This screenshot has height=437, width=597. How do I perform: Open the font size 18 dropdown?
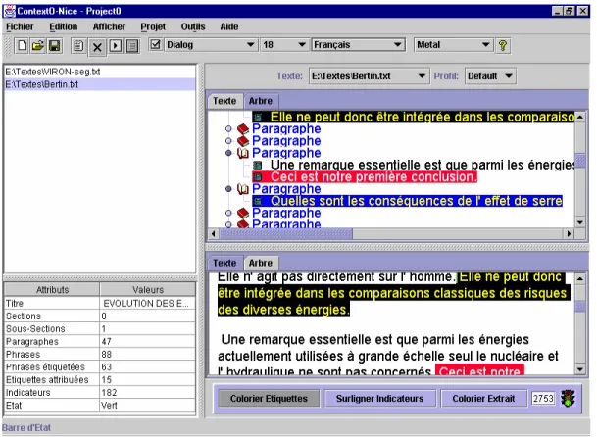pyautogui.click(x=284, y=45)
